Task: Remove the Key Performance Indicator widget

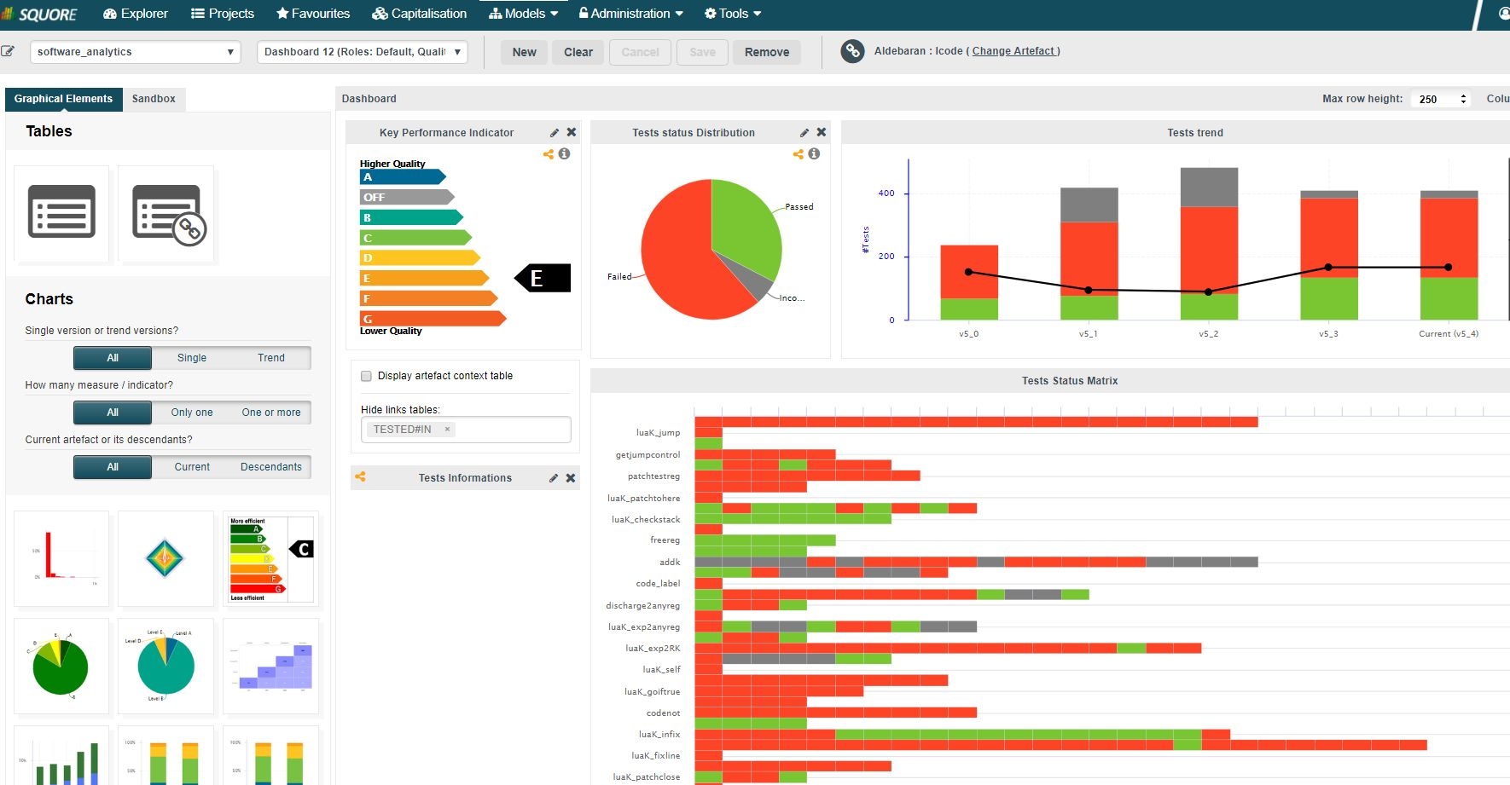Action: (x=572, y=132)
